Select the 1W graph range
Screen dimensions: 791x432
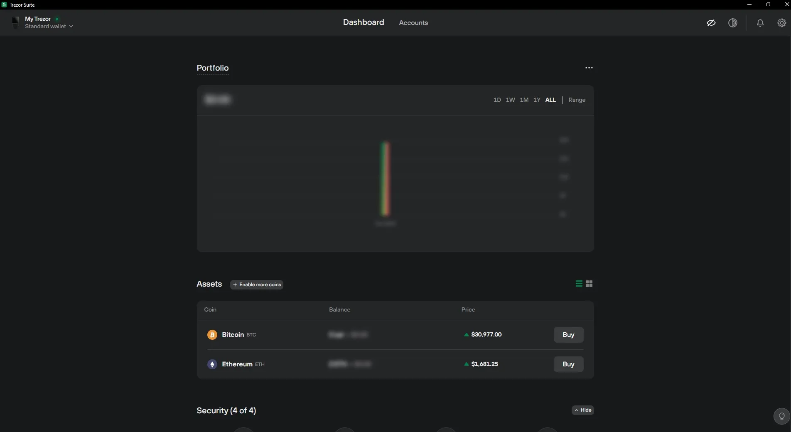(x=510, y=100)
